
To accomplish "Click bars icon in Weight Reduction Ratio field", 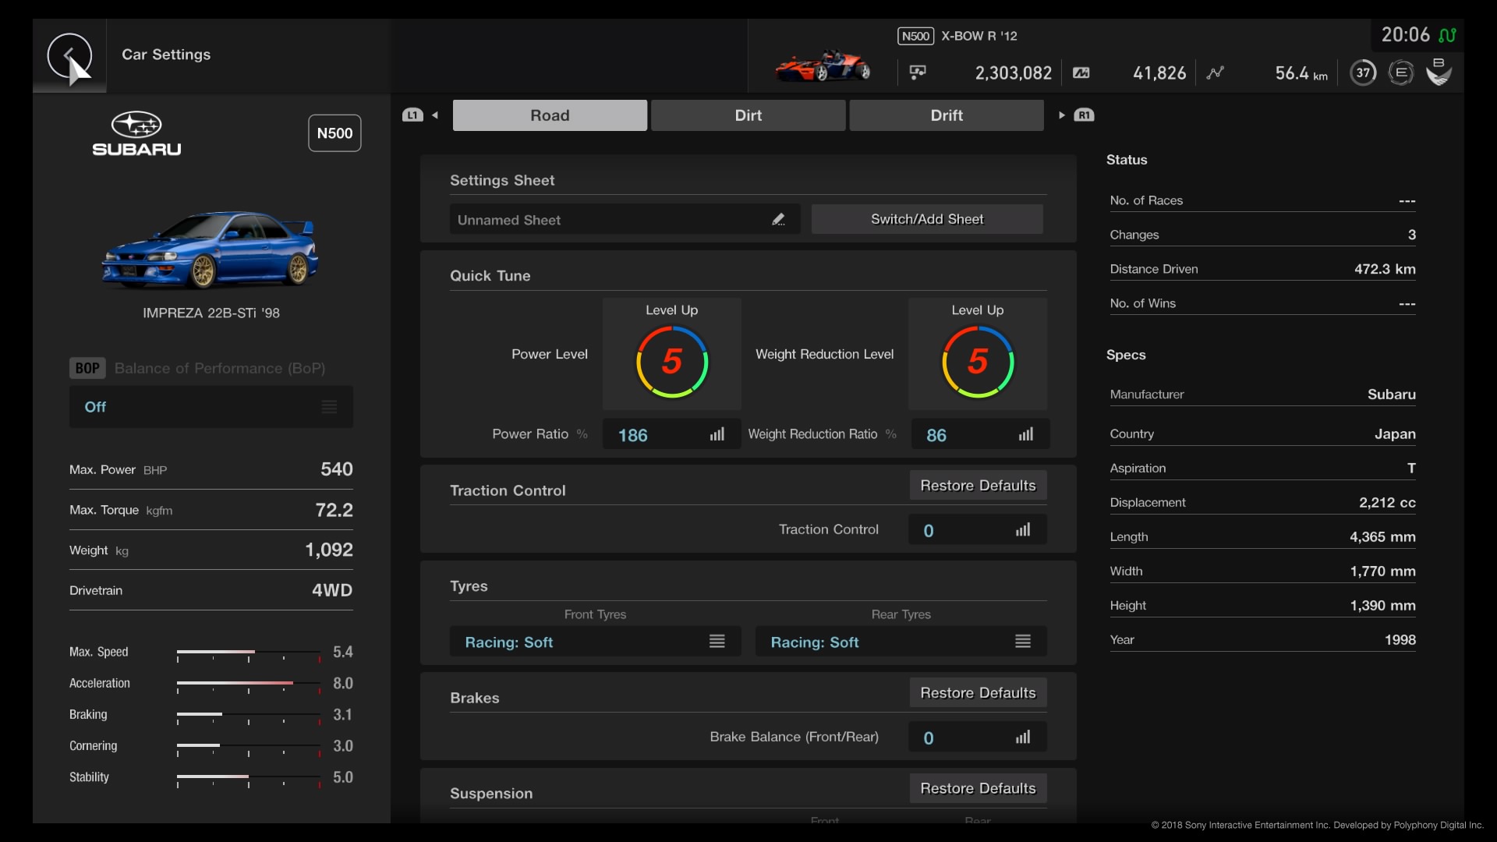I will coord(1026,434).
